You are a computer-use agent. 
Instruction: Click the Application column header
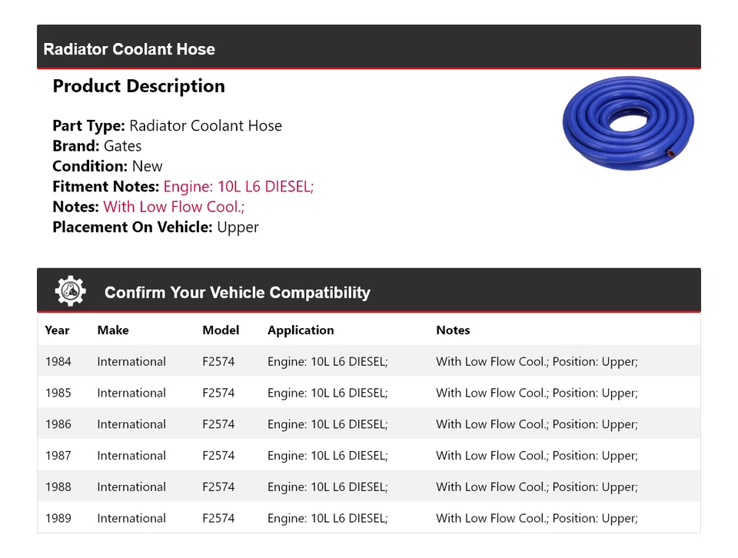(301, 330)
